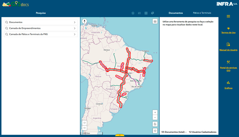This screenshot has width=239, height=137.
Task: Open Portal de serviços GGI link
Action: tap(228, 69)
